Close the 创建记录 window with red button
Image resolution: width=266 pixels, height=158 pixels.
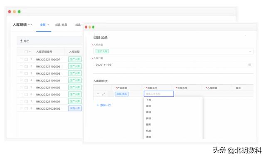(x=86, y=27)
